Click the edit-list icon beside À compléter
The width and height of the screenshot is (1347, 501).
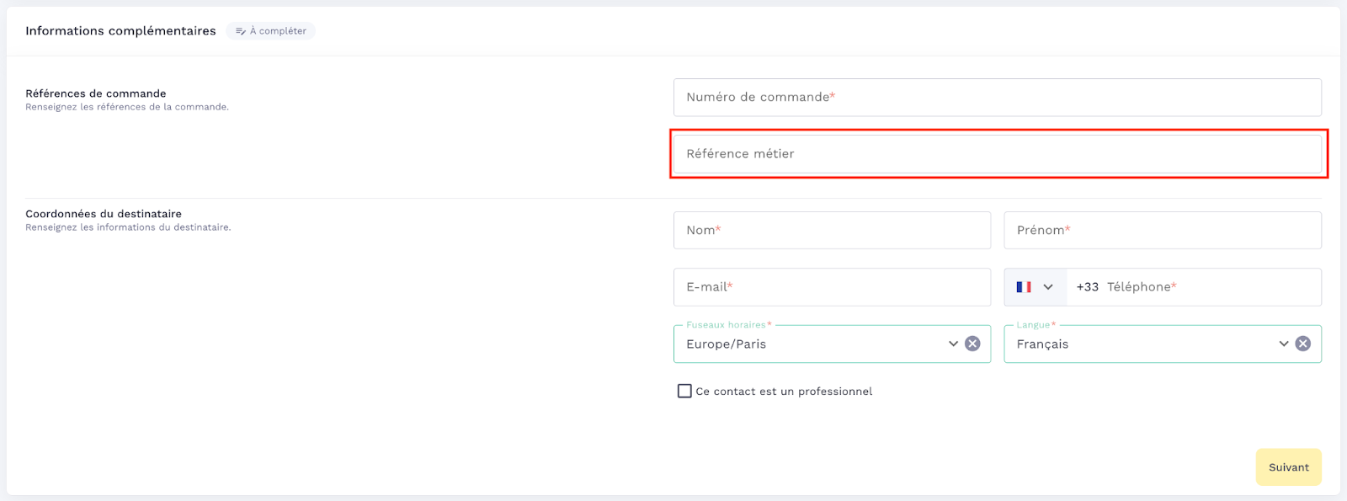coord(241,31)
